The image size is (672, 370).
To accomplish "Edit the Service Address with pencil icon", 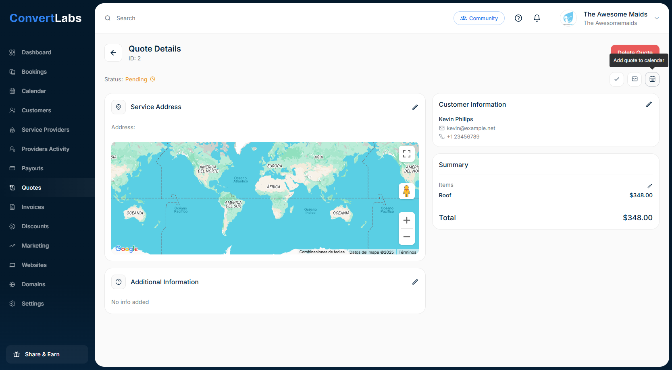I will (415, 107).
